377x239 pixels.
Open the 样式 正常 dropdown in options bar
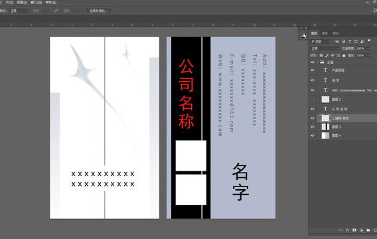(19, 11)
